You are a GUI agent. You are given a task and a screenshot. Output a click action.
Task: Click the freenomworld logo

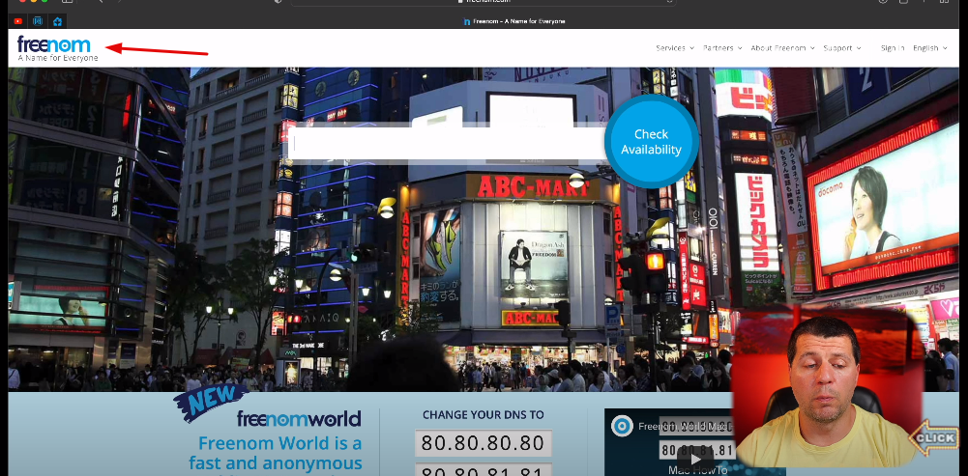point(299,419)
